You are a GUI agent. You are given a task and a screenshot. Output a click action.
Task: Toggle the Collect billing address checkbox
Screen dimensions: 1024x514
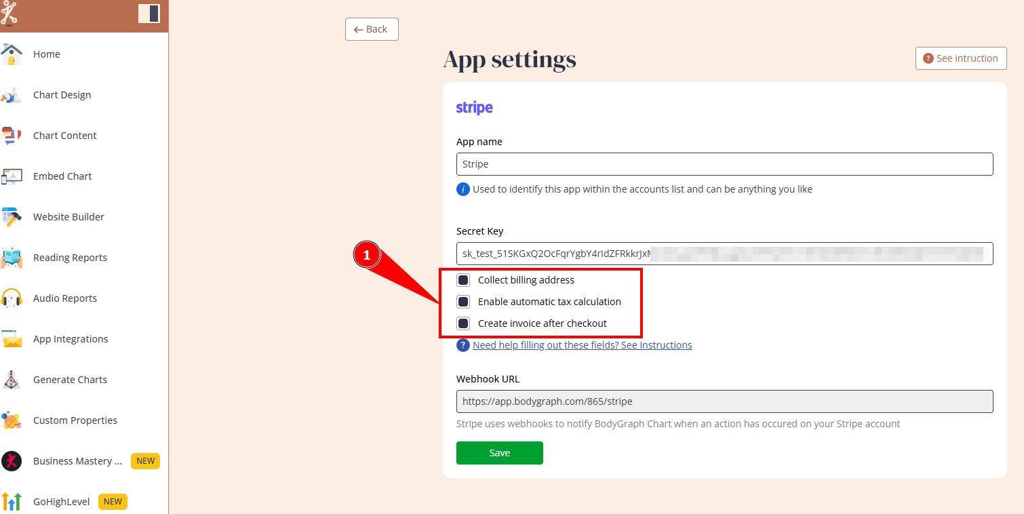[x=463, y=280]
